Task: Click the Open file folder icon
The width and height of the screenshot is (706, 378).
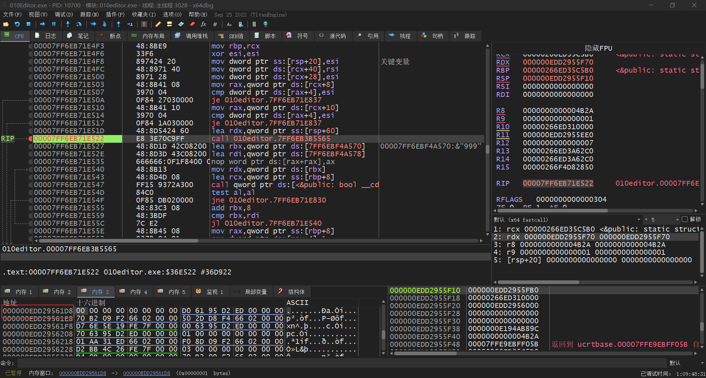Action: tap(6, 24)
